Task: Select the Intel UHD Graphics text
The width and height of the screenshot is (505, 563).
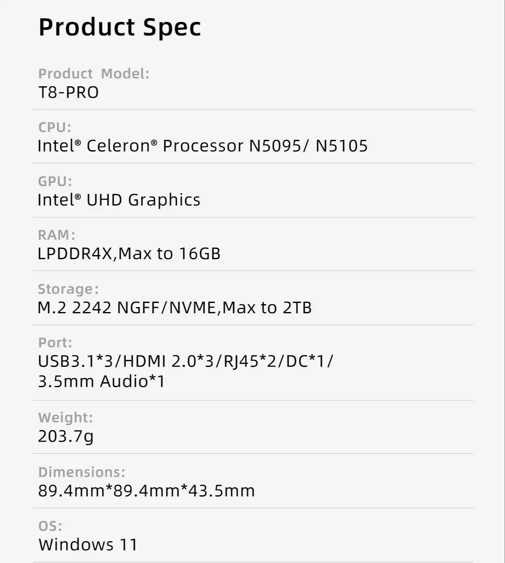Action: click(119, 200)
